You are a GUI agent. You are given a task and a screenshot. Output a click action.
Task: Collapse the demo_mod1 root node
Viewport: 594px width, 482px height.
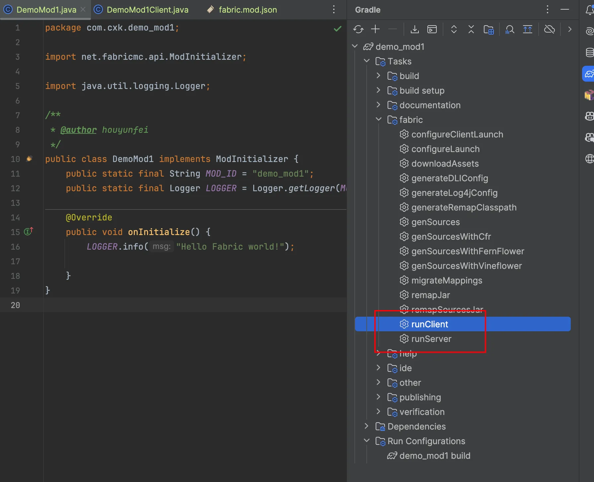coord(355,46)
